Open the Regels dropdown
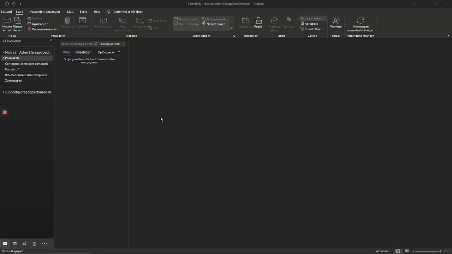This screenshot has height=254, width=452. point(258,24)
